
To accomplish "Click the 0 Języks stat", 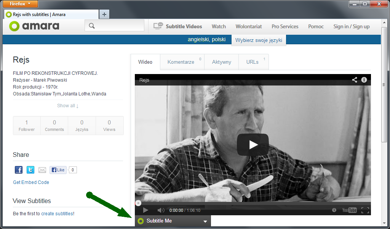I will coord(82,126).
